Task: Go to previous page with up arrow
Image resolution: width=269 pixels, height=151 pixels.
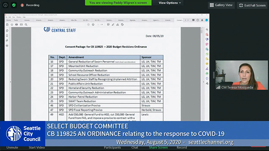Action: tap(88, 25)
